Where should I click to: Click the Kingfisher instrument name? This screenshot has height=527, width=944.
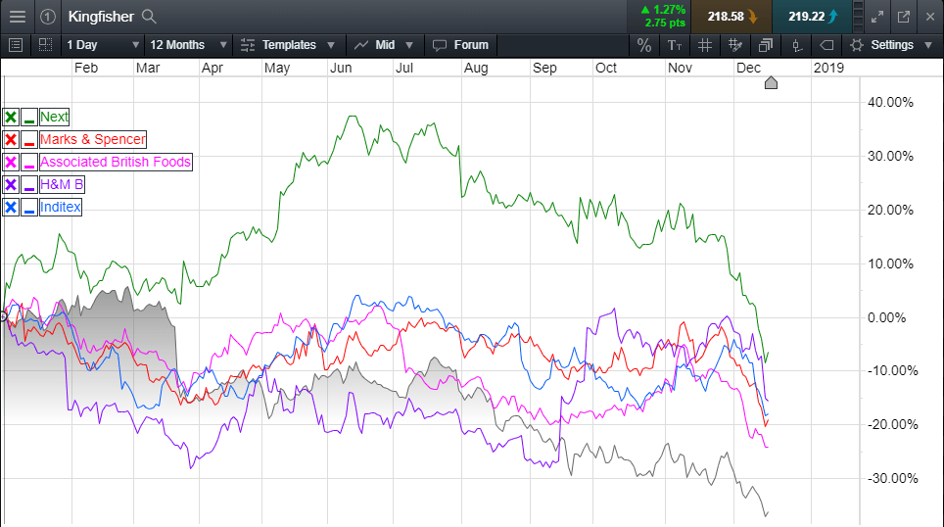coord(101,17)
